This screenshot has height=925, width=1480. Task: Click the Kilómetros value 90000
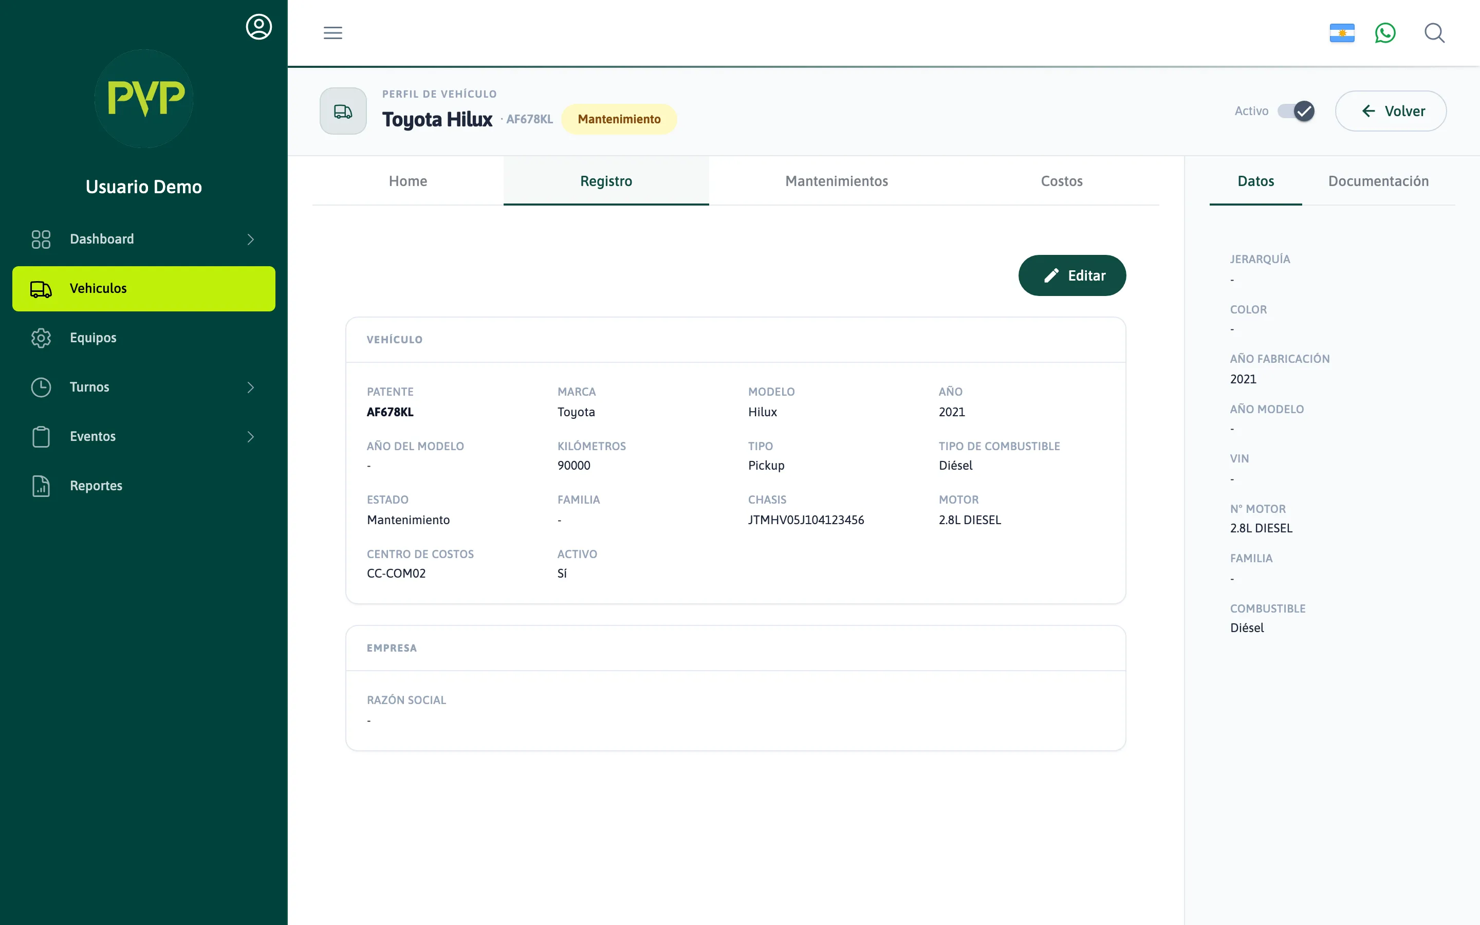click(x=573, y=466)
